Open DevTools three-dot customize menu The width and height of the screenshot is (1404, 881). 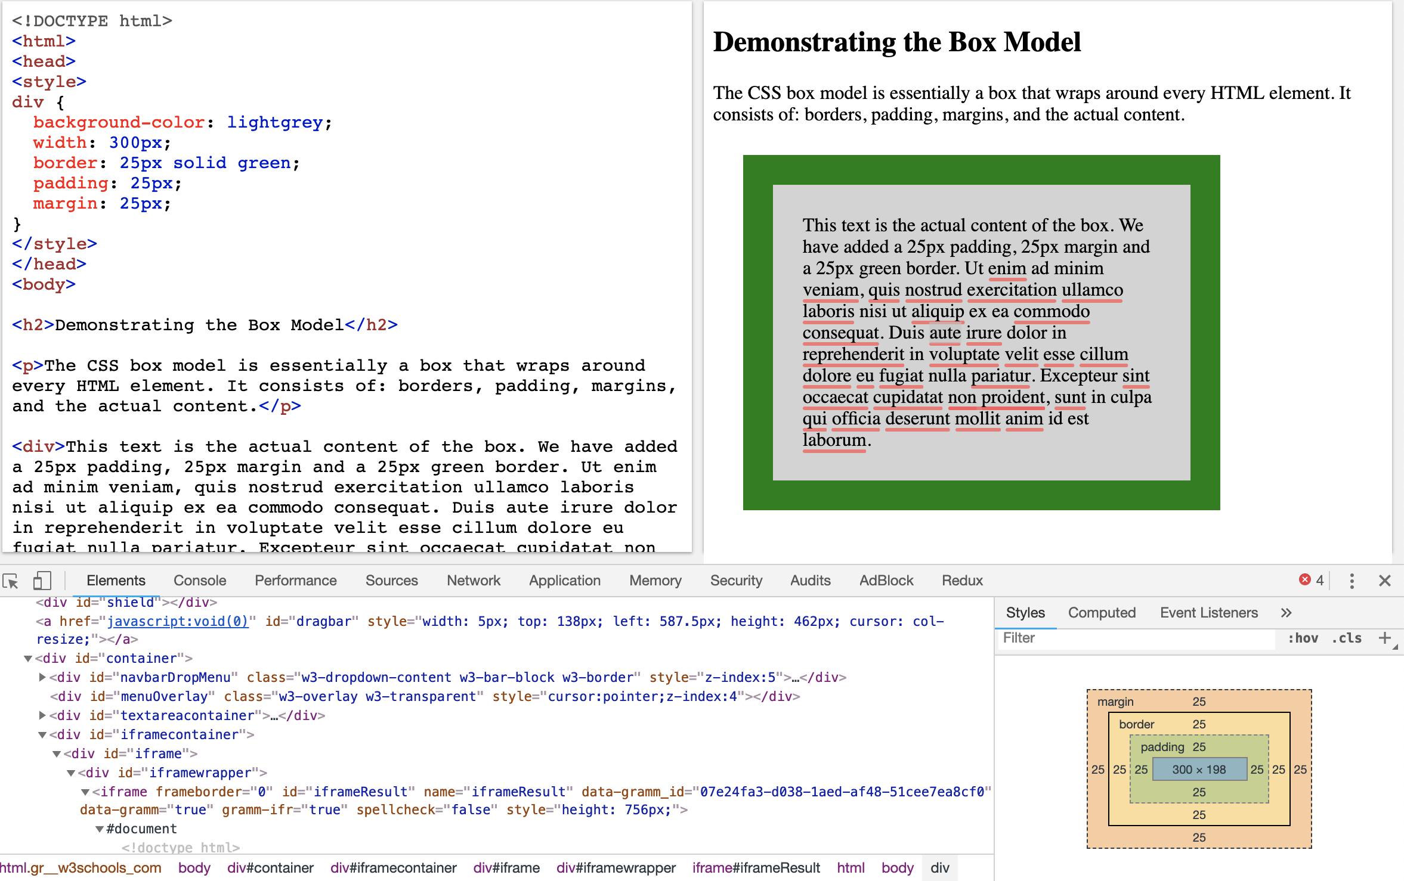(x=1352, y=581)
